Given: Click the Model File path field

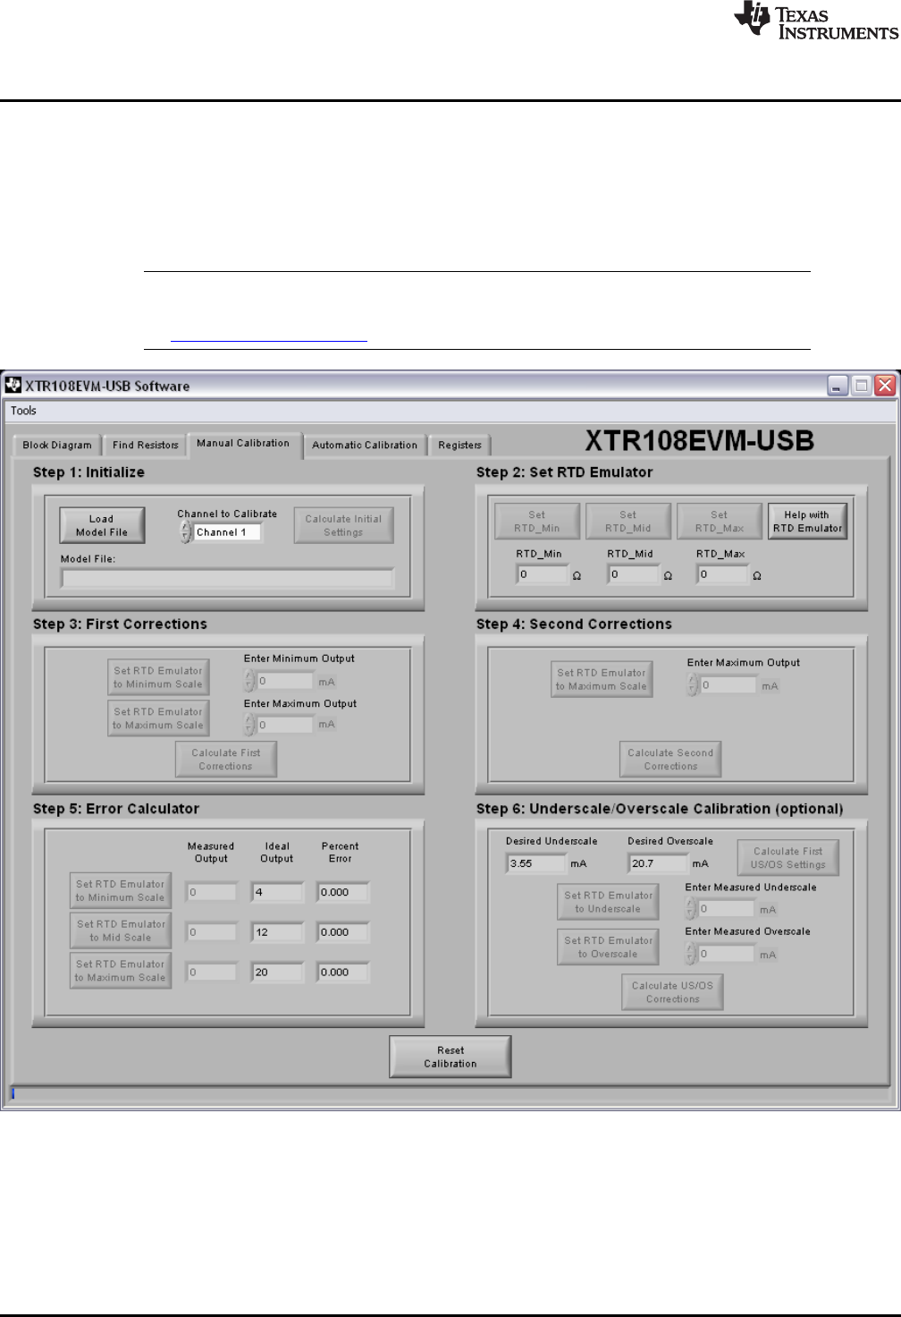Looking at the screenshot, I should tap(227, 579).
